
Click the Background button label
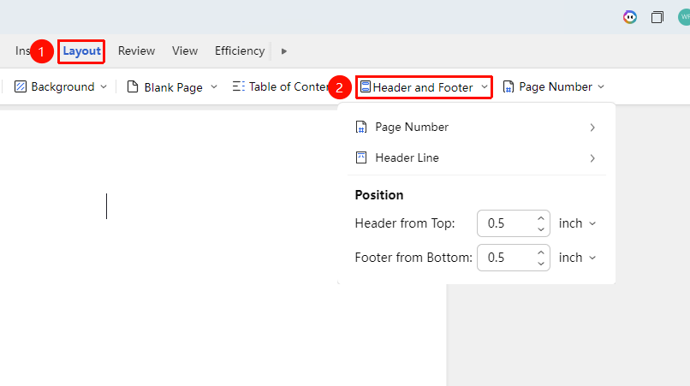[62, 86]
